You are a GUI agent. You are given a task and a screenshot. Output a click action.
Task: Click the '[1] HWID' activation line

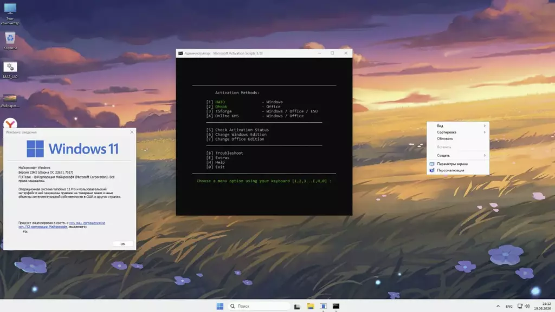244,102
